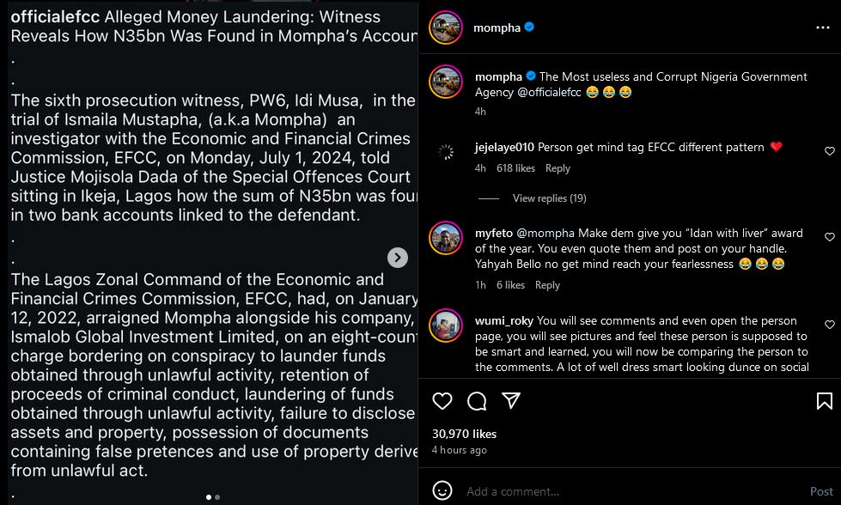Open the comment icon below the post
The width and height of the screenshot is (841, 505).
(477, 401)
